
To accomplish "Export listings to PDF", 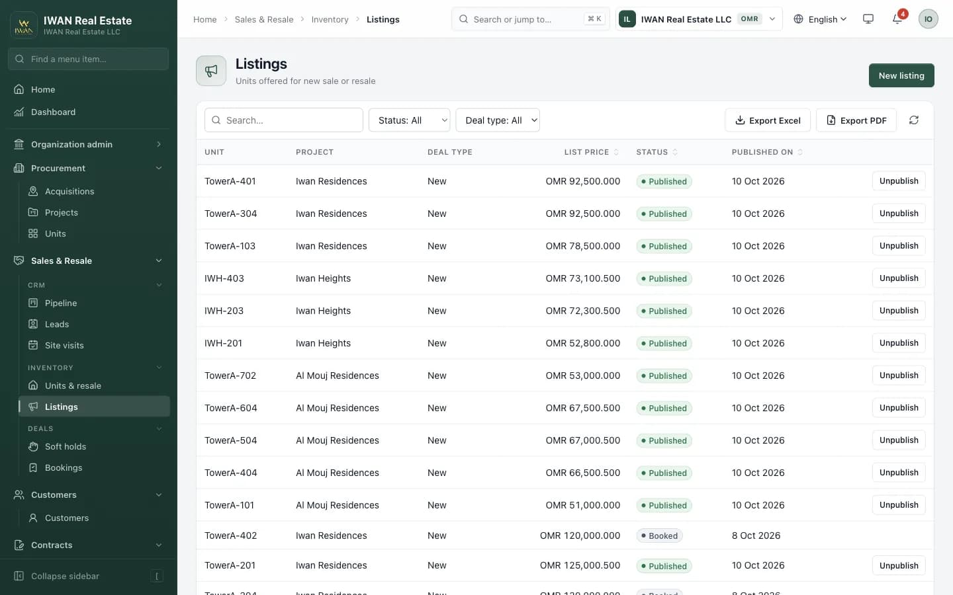I will (x=856, y=120).
